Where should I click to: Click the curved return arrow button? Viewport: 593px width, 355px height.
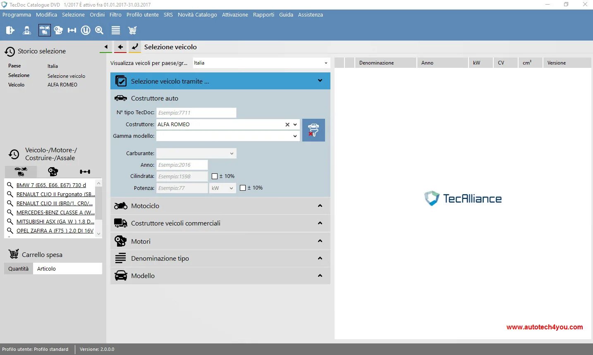(135, 47)
